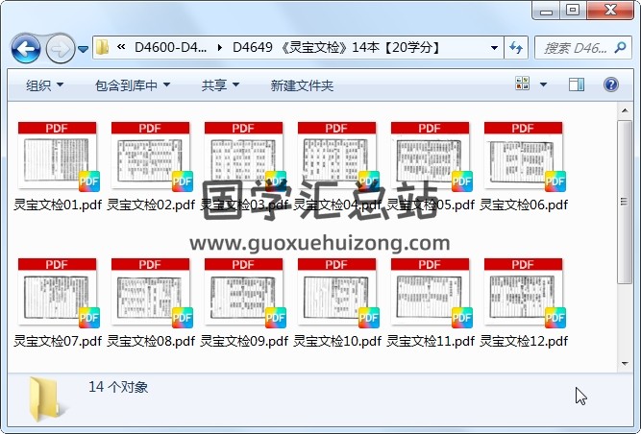This screenshot has width=641, height=434.
Task: Toggle the preview pane
Action: 577,84
